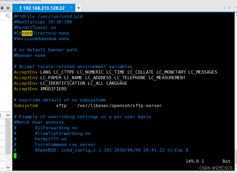Click the highlighted root search match
237x173 pixels.
[26, 33]
